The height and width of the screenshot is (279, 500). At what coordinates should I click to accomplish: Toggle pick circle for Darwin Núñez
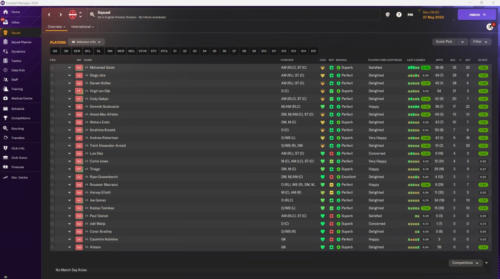coord(52,83)
